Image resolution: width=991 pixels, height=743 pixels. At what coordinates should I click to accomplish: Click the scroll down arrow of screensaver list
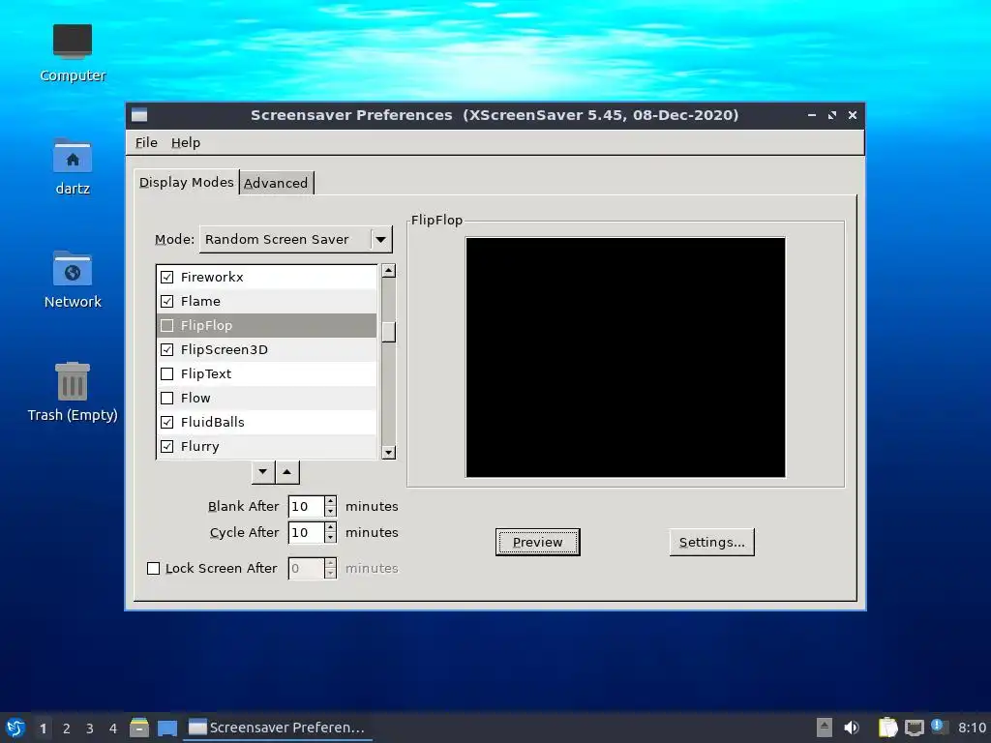(x=389, y=453)
